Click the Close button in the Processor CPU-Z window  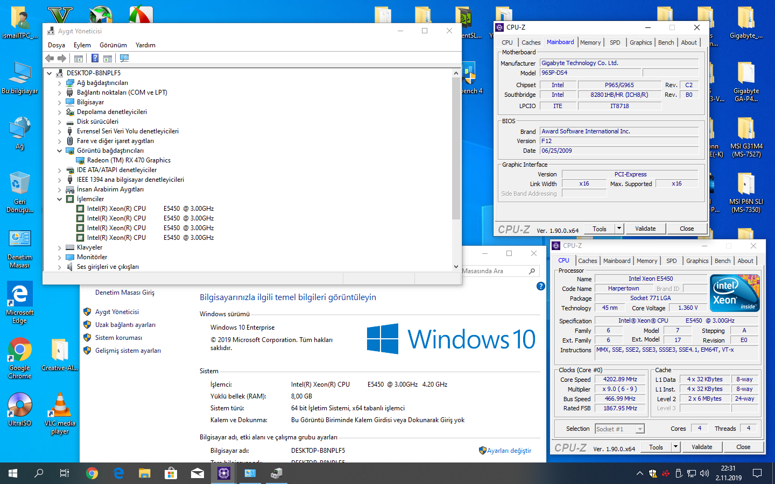[x=743, y=447]
